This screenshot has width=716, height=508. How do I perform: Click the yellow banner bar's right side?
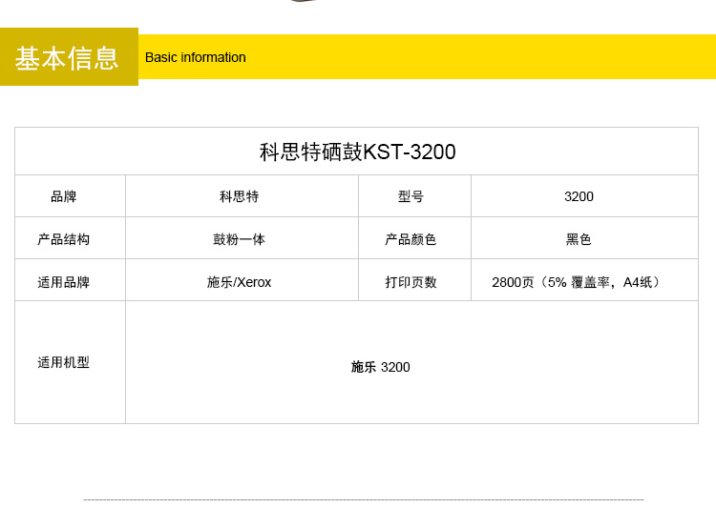[573, 57]
